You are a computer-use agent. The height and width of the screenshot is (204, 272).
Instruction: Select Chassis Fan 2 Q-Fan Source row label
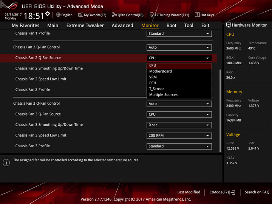tap(38, 58)
